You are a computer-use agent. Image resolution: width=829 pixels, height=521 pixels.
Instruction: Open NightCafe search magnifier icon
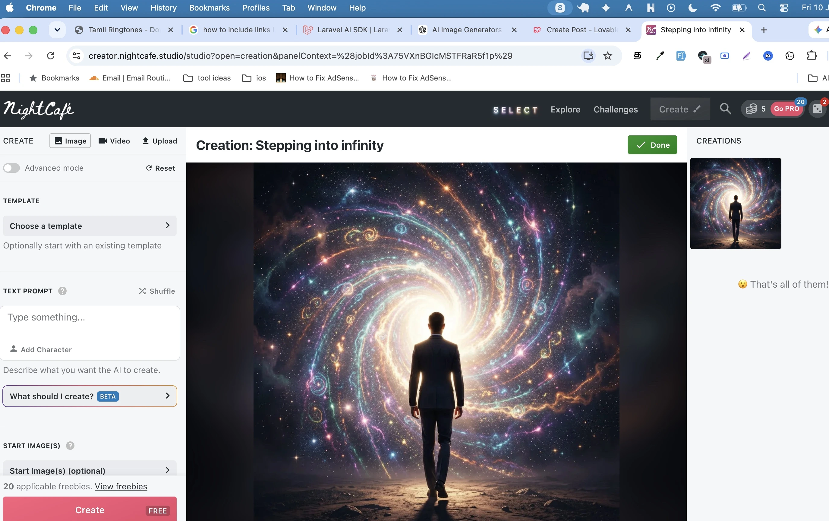click(x=725, y=109)
